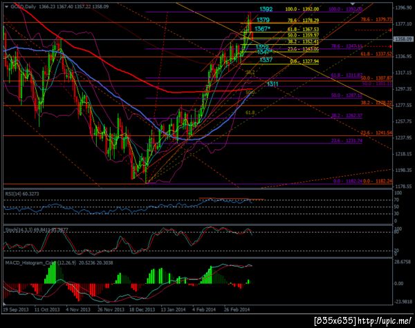This screenshot has height=328, width=415.
Task: Click the highlighted current price label 1358.09
Action: [403, 39]
